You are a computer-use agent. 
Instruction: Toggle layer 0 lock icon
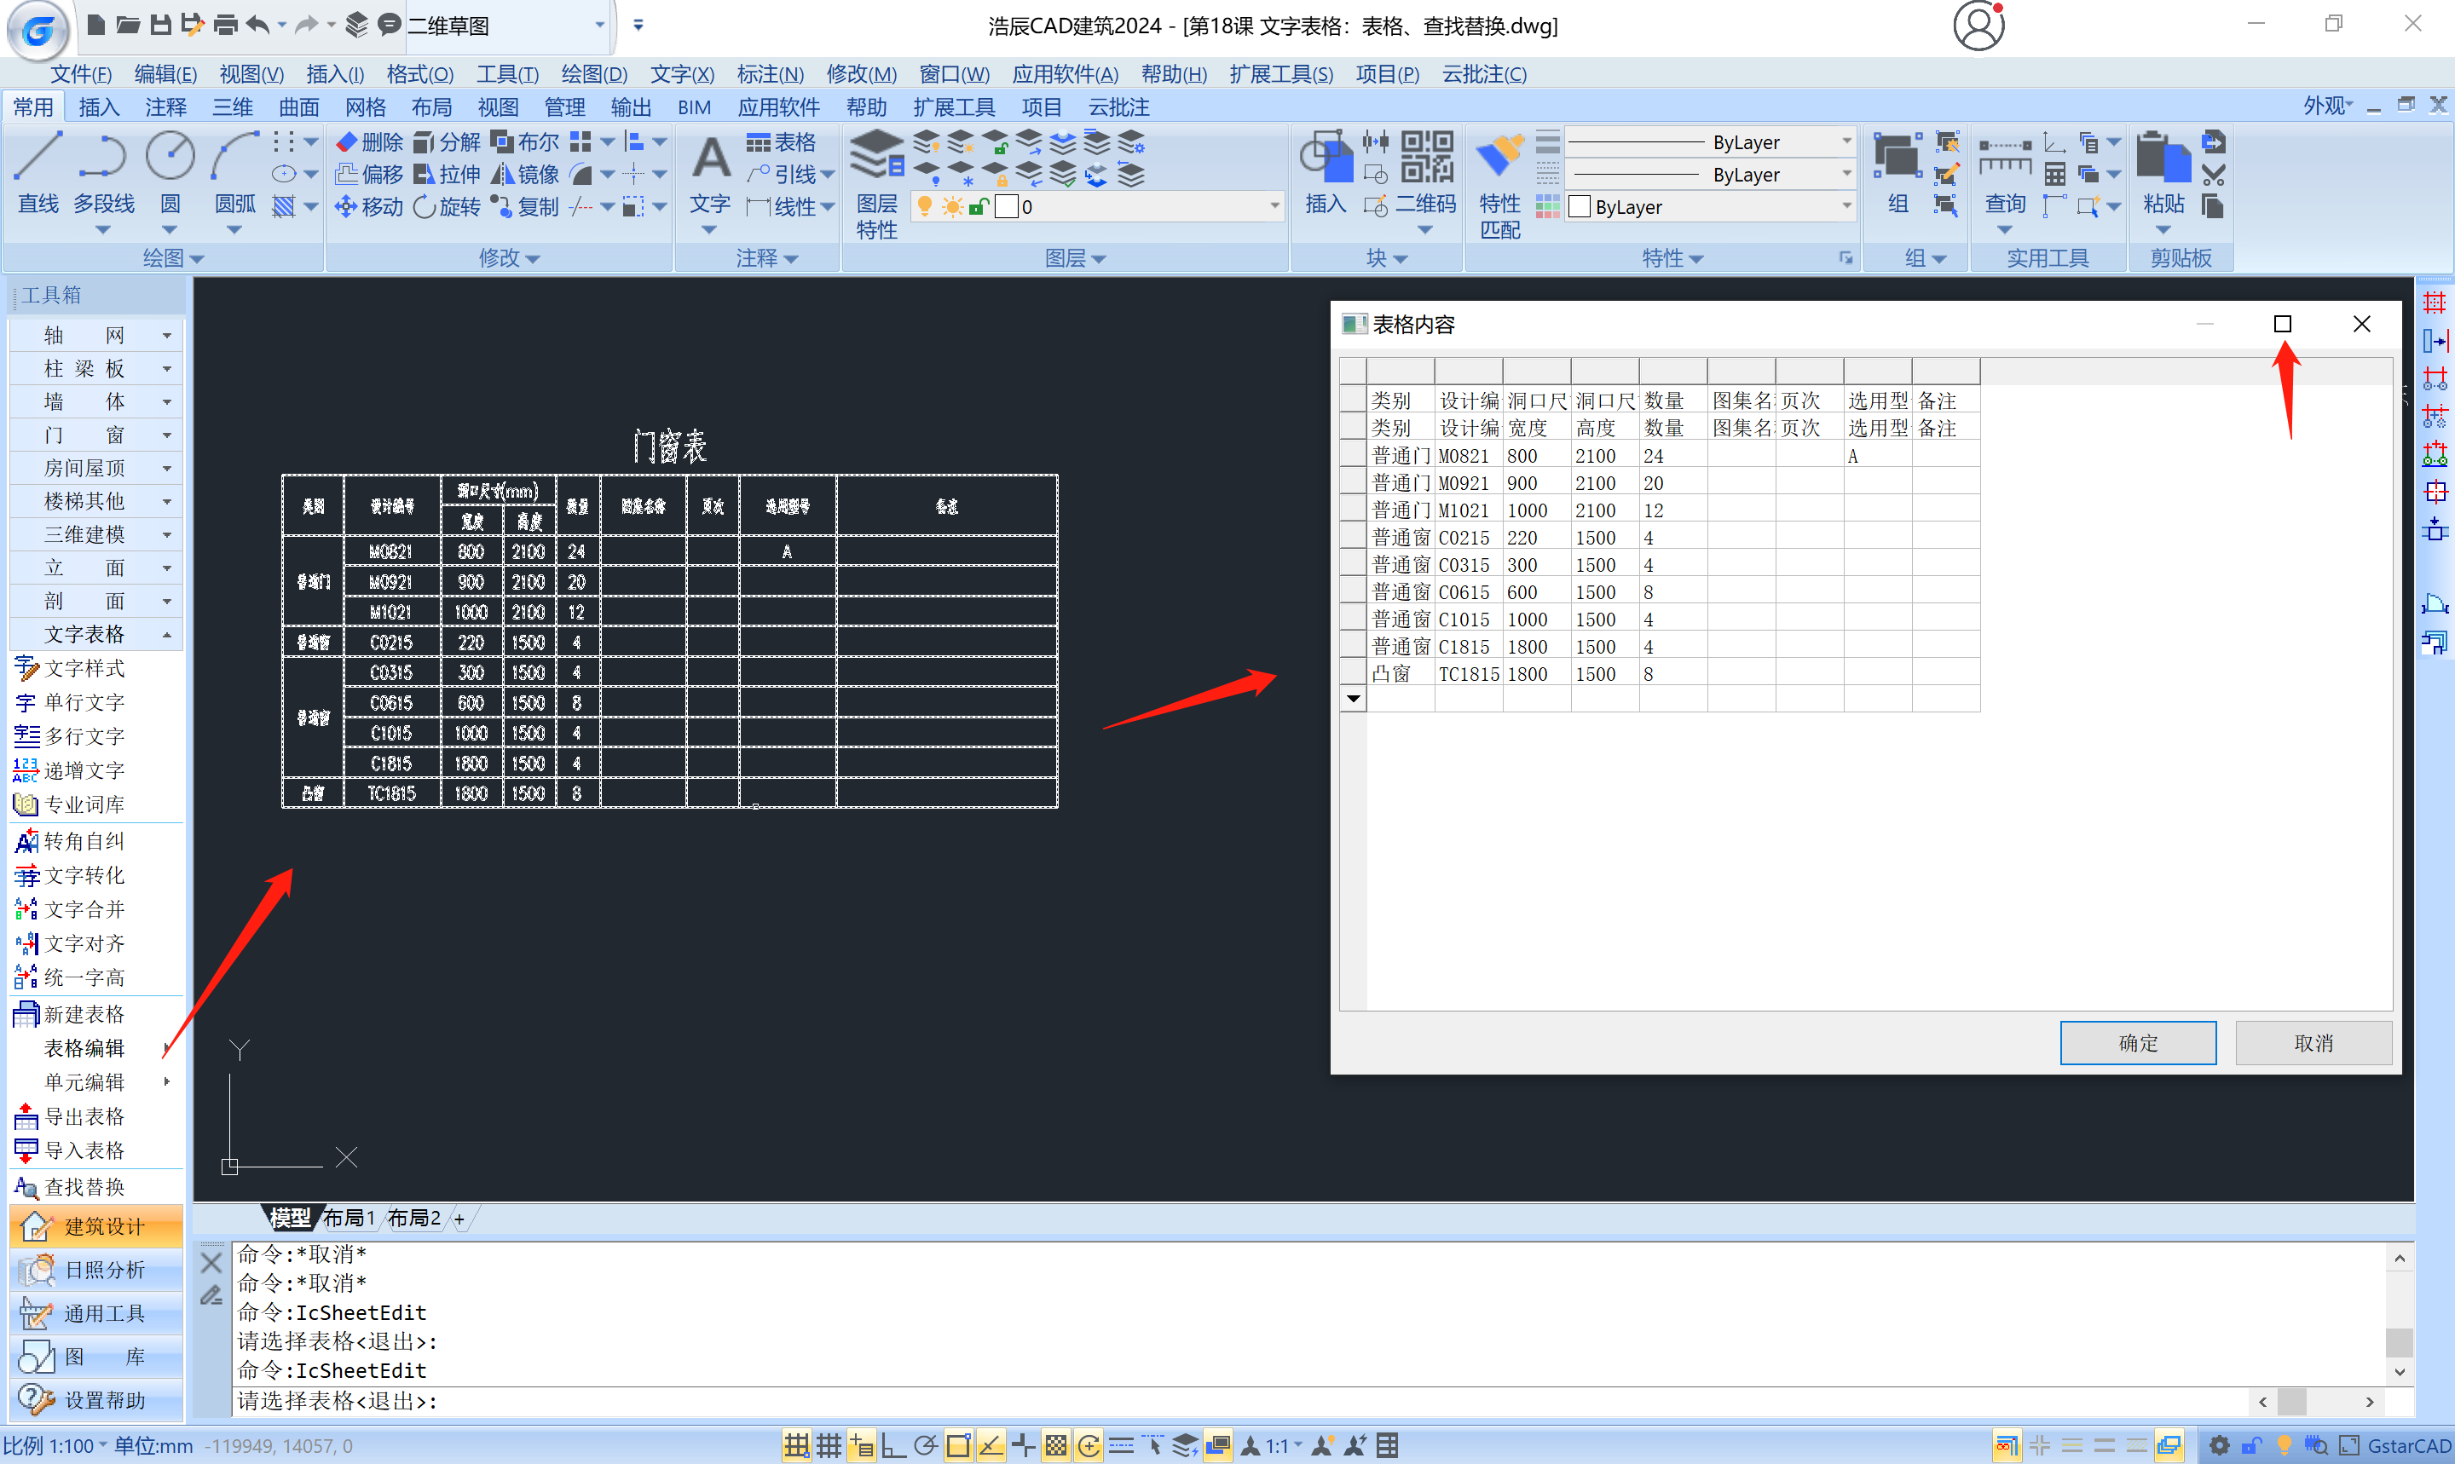coord(979,206)
